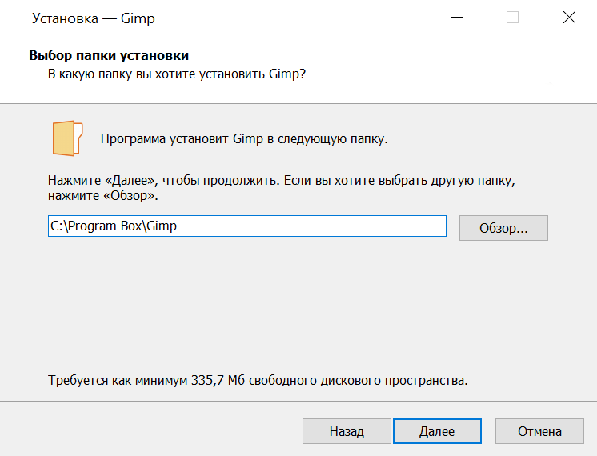Focus the install path field C:\Program Box\Gimp
This screenshot has width=597, height=456.
coord(247,226)
